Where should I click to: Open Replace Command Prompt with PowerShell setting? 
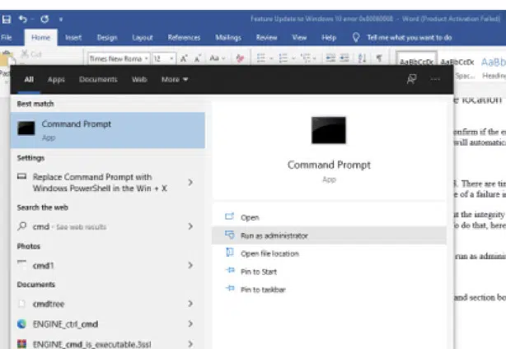point(100,183)
